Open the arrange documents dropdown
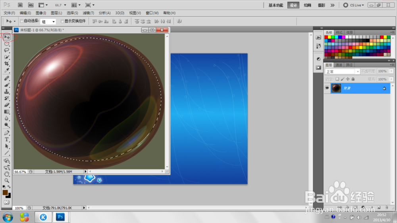 point(76,5)
